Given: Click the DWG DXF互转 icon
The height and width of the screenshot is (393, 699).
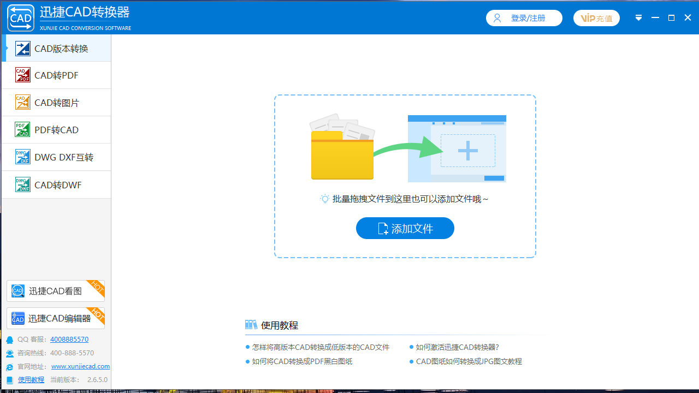Looking at the screenshot, I should [x=23, y=157].
